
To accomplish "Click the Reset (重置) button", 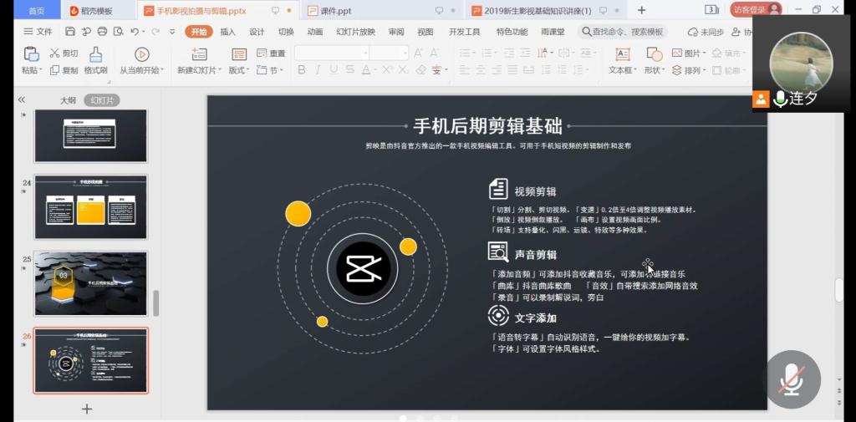I will 272,53.
